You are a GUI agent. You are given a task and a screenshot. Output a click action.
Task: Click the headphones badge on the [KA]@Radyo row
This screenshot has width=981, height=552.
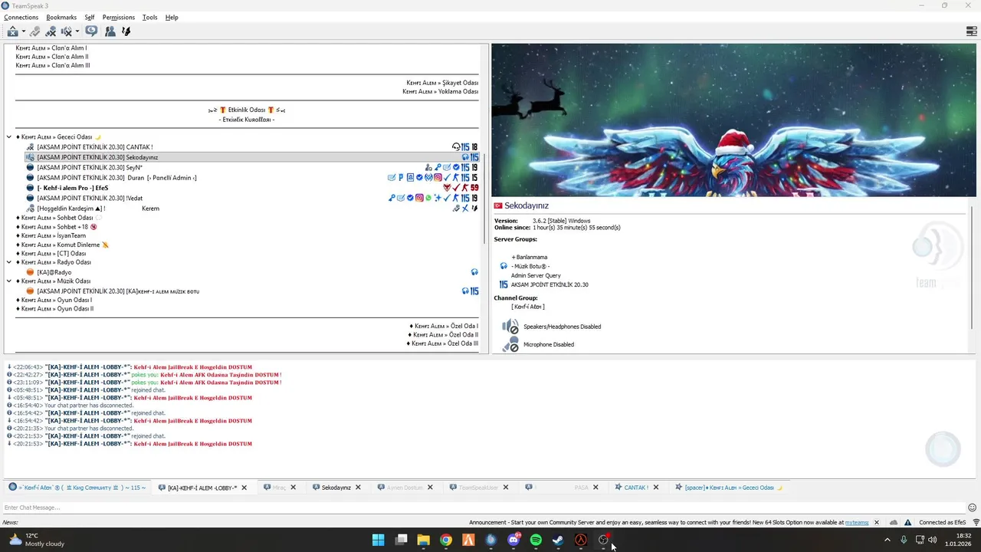point(474,272)
